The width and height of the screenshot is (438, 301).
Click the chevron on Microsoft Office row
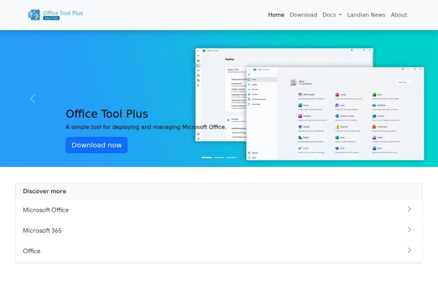[x=409, y=209]
